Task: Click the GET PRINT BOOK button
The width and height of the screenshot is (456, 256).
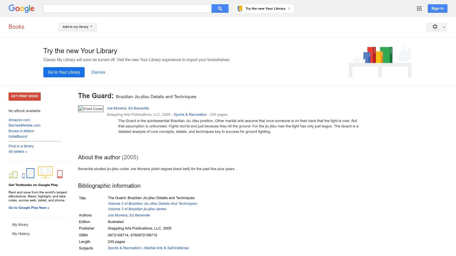Action: [x=25, y=96]
